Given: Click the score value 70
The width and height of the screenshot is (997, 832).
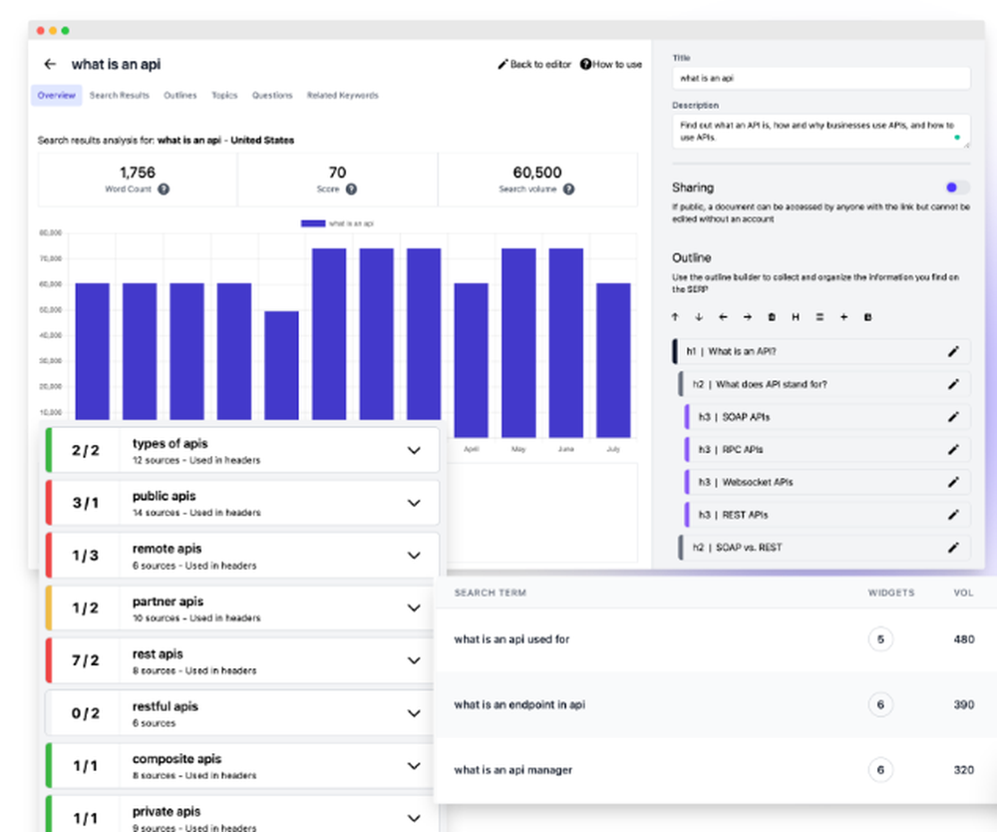Looking at the screenshot, I should tap(338, 173).
